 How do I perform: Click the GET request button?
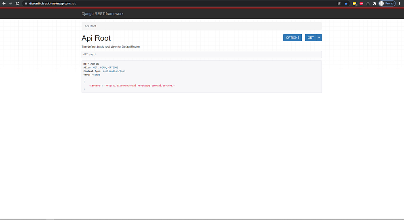[x=311, y=38]
